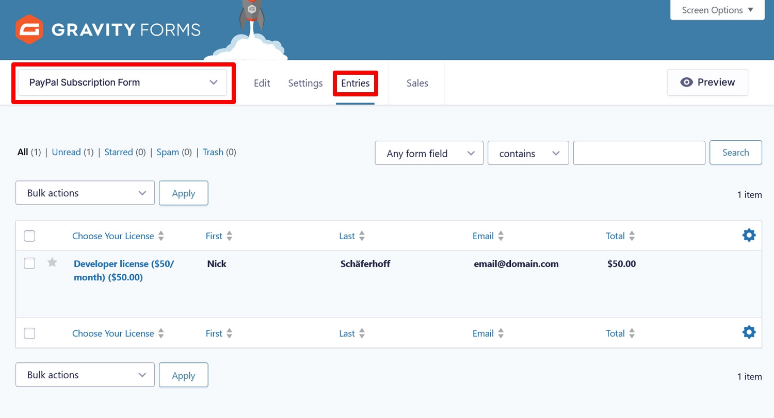
Task: Open the contains operator dropdown
Action: coord(528,153)
